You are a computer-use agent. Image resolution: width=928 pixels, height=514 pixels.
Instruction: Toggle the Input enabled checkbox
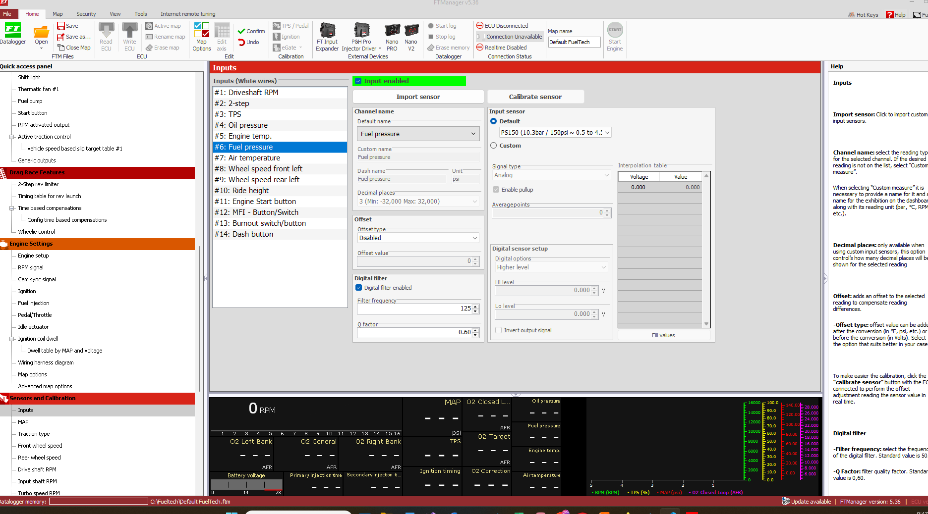(358, 81)
